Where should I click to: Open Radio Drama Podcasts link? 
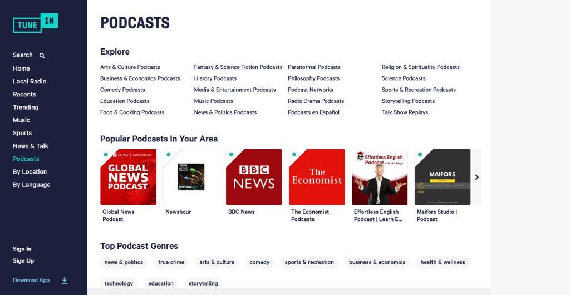coord(316,101)
